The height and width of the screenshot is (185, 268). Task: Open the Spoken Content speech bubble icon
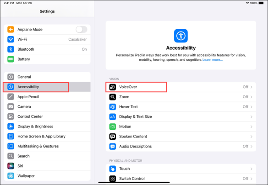tap(112, 136)
